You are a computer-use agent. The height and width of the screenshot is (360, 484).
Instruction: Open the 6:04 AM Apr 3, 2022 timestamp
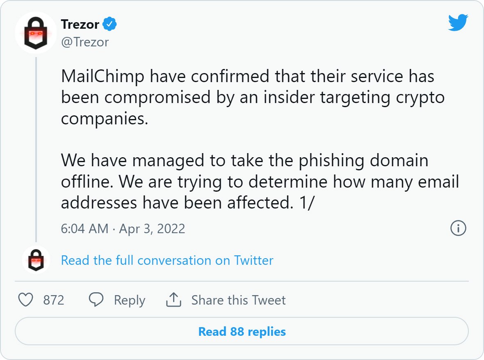tap(123, 229)
